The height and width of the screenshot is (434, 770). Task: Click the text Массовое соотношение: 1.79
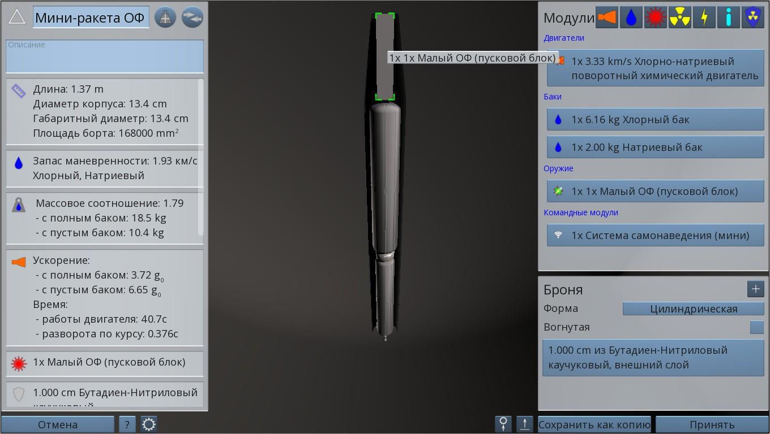[x=109, y=203]
